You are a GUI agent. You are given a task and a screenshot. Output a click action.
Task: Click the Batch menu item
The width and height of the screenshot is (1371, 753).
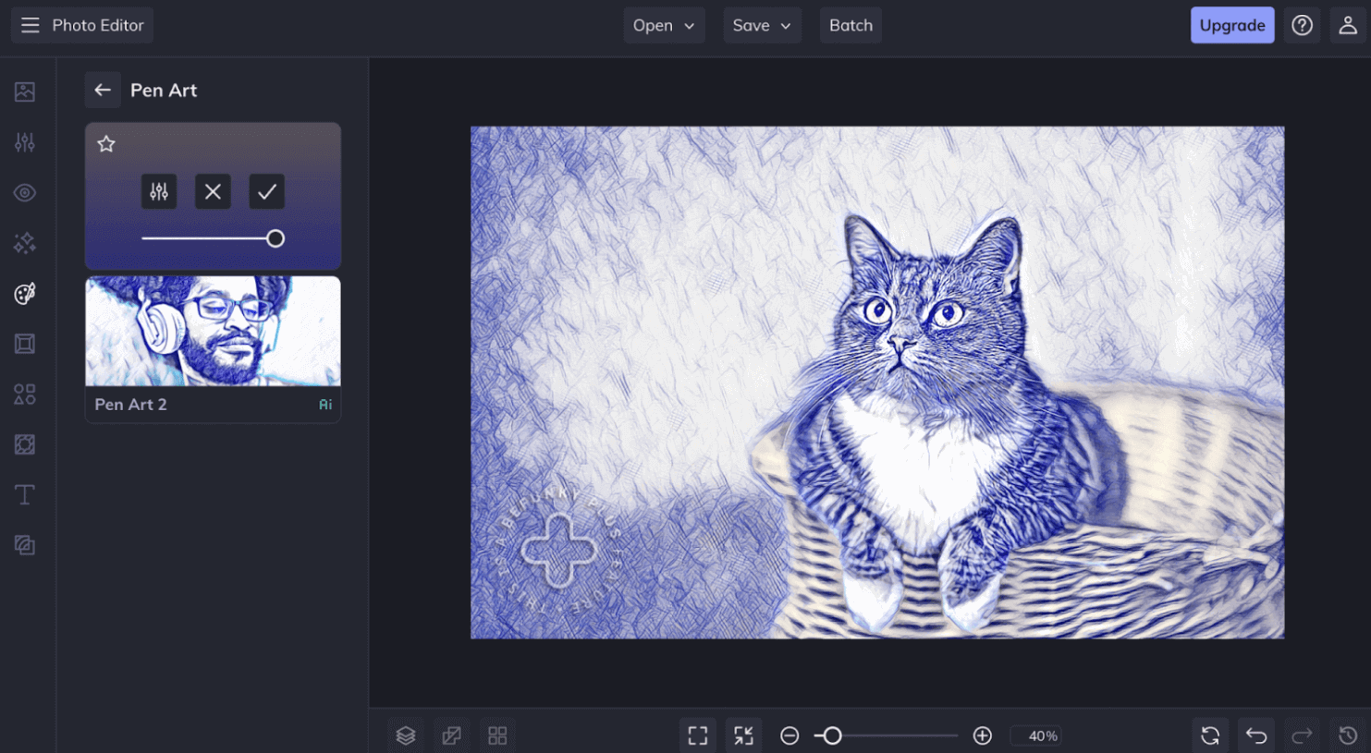(x=850, y=26)
